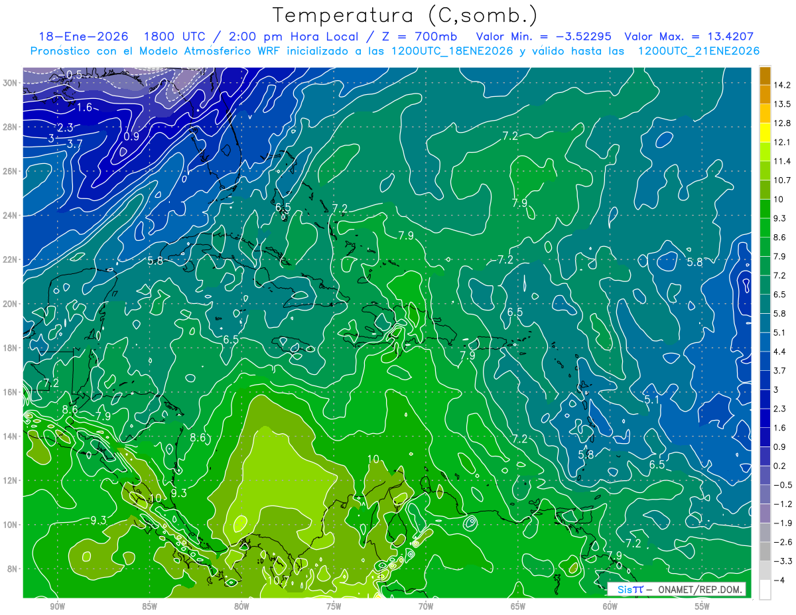Viewport: 796px width, 615px height.
Task: Click the "13.5" legend value
Action: point(783,104)
